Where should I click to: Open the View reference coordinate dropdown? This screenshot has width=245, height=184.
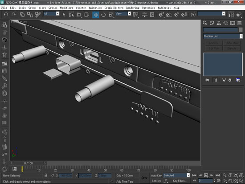pos(129,14)
